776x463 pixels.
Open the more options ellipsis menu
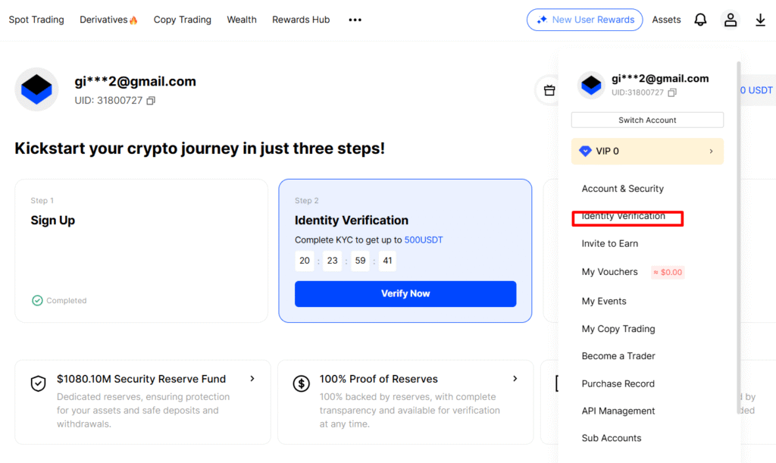[x=355, y=20]
